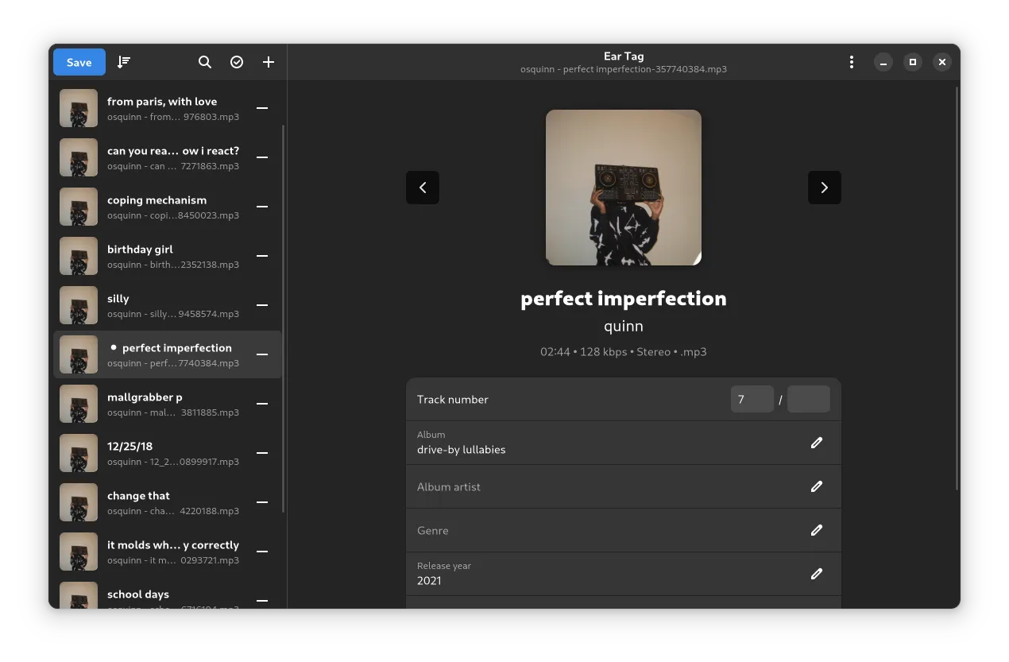Click the track number input field
The height and width of the screenshot is (662, 1009).
pos(752,399)
